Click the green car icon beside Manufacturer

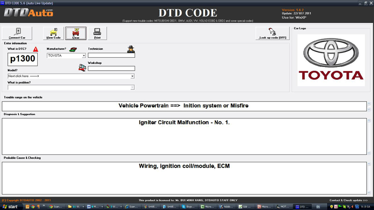point(73,49)
